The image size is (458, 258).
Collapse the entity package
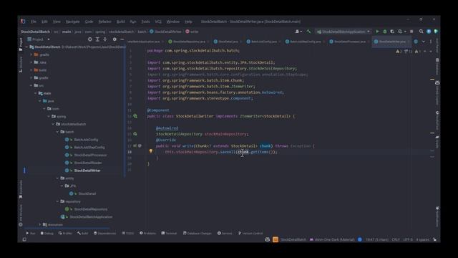pyautogui.click(x=57, y=178)
